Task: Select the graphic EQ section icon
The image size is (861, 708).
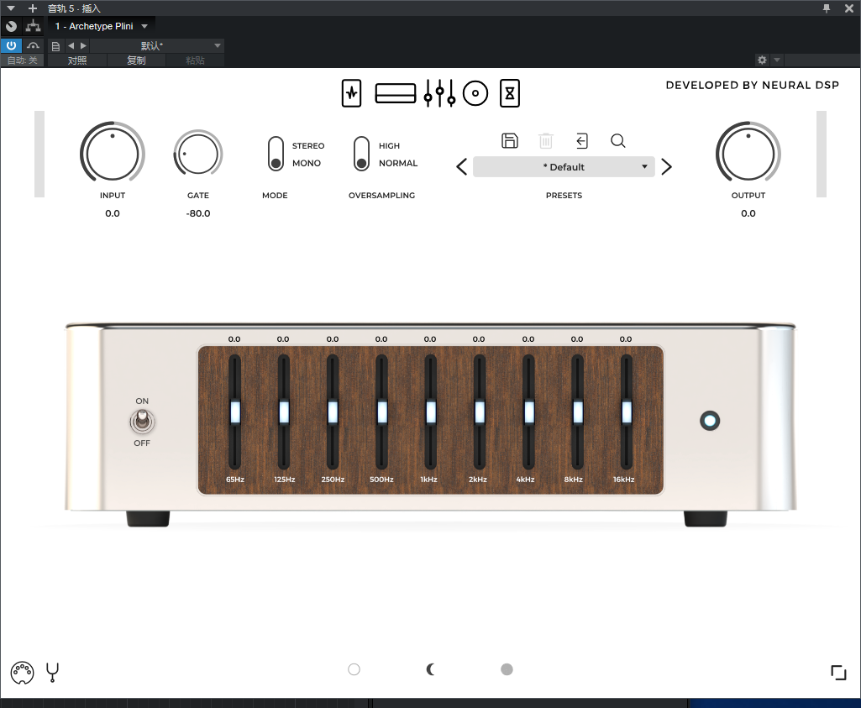Action: pyautogui.click(x=439, y=93)
